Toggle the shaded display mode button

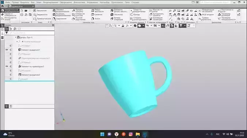140,26
